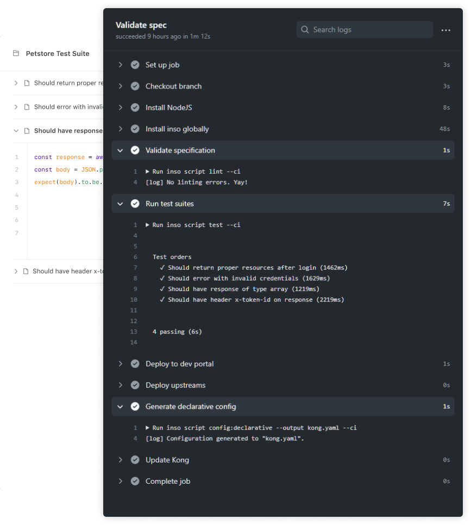
Task: Click the success icon next to Deploy upstreams
Action: pos(135,385)
